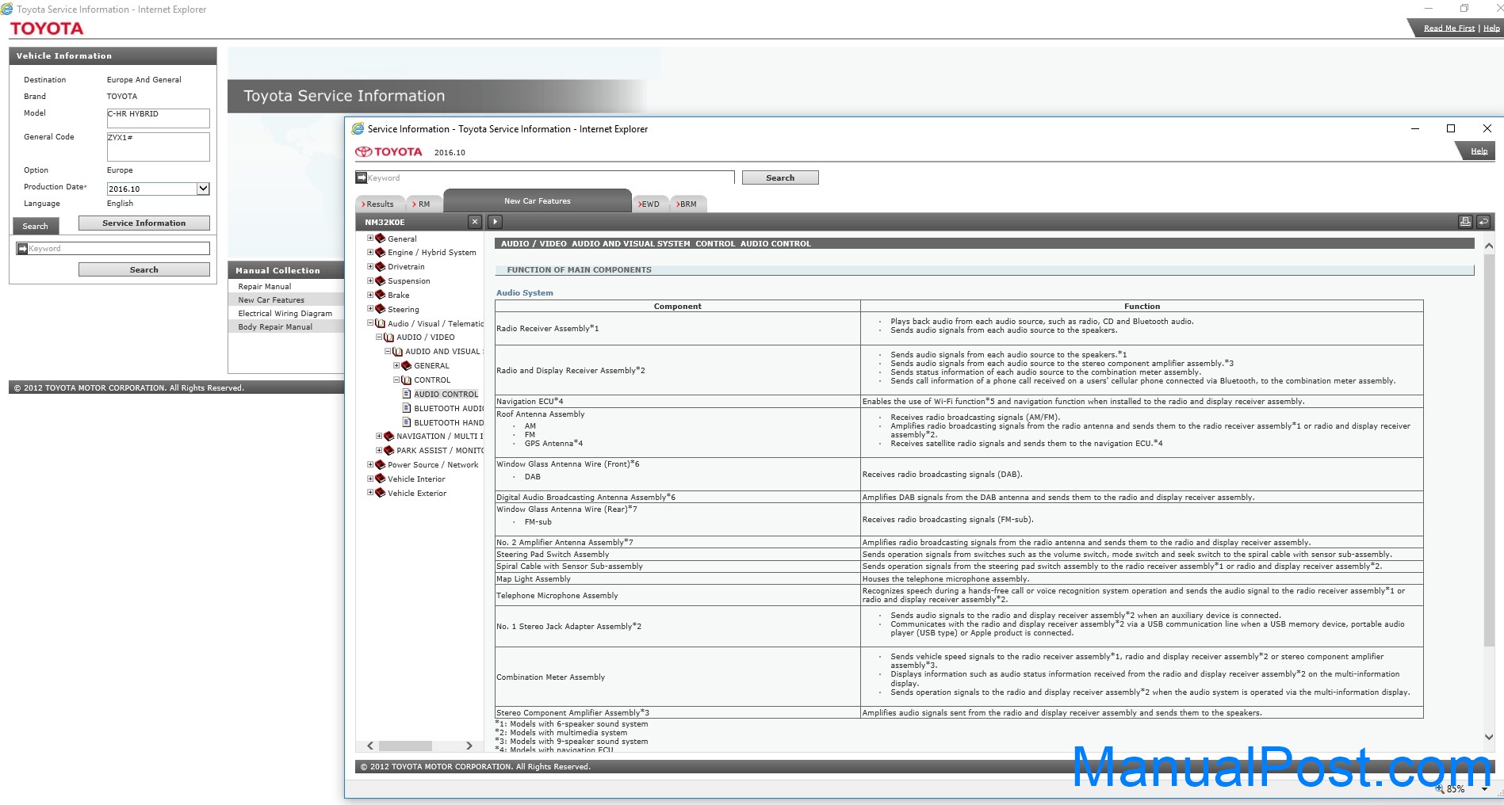This screenshot has width=1504, height=805.
Task: Open the Help link in the Service Information window
Action: 1479,151
